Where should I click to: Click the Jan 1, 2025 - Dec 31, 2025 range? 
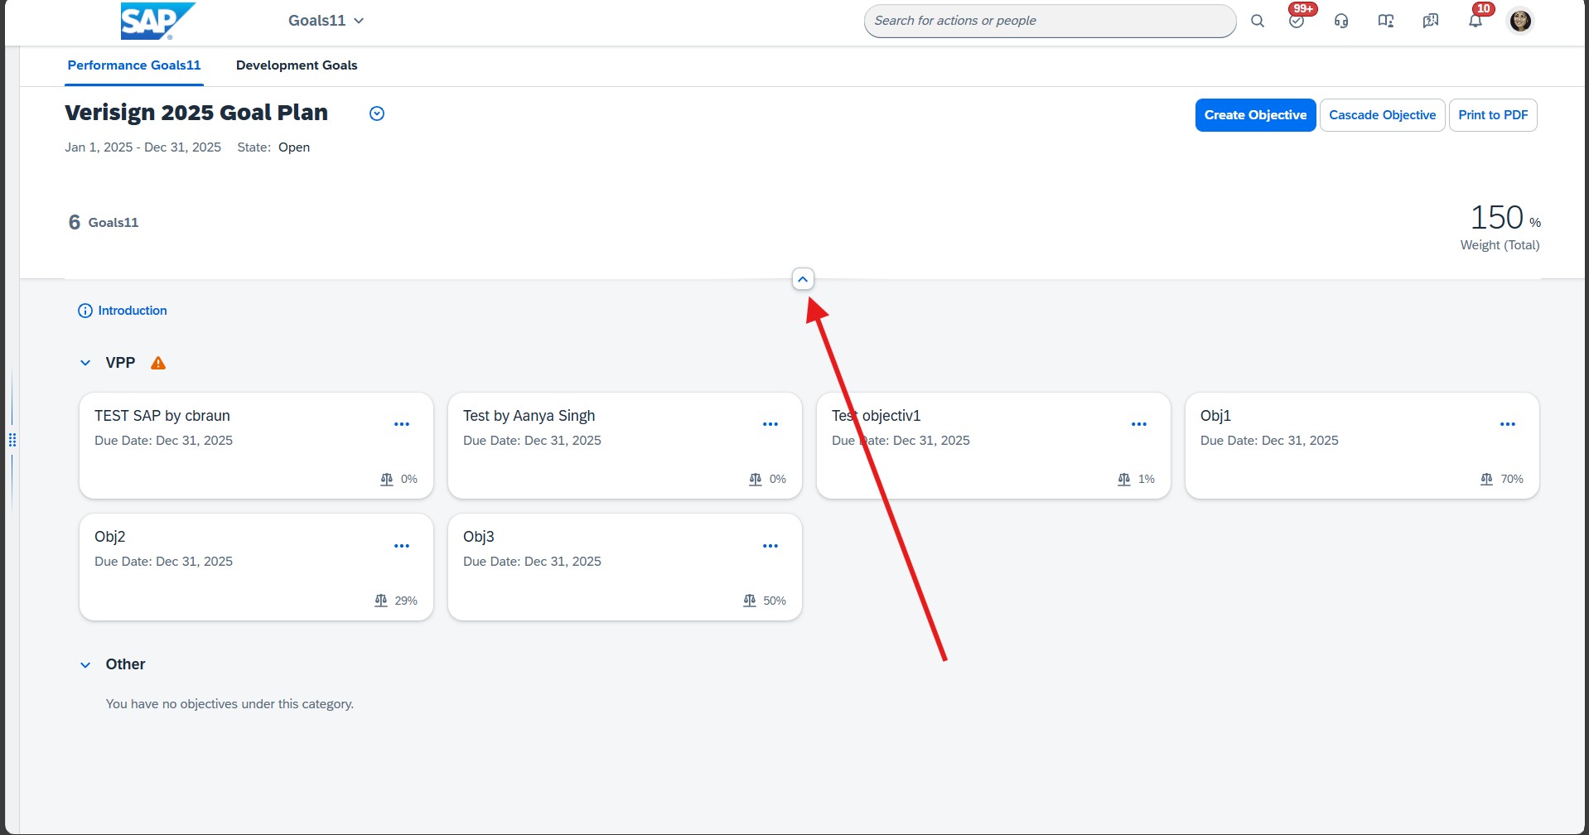142,147
